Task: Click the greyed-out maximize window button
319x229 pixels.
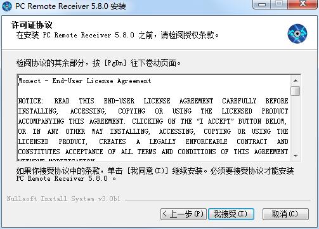Action: [279, 4]
